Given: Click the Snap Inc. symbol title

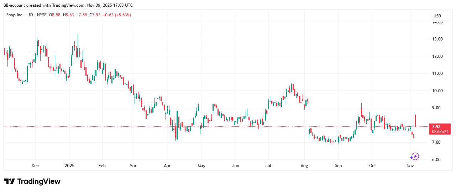Looking at the screenshot, I should coord(18,15).
